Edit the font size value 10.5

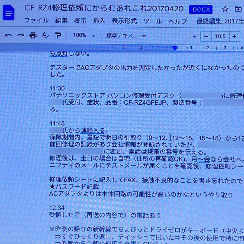tap(220, 36)
